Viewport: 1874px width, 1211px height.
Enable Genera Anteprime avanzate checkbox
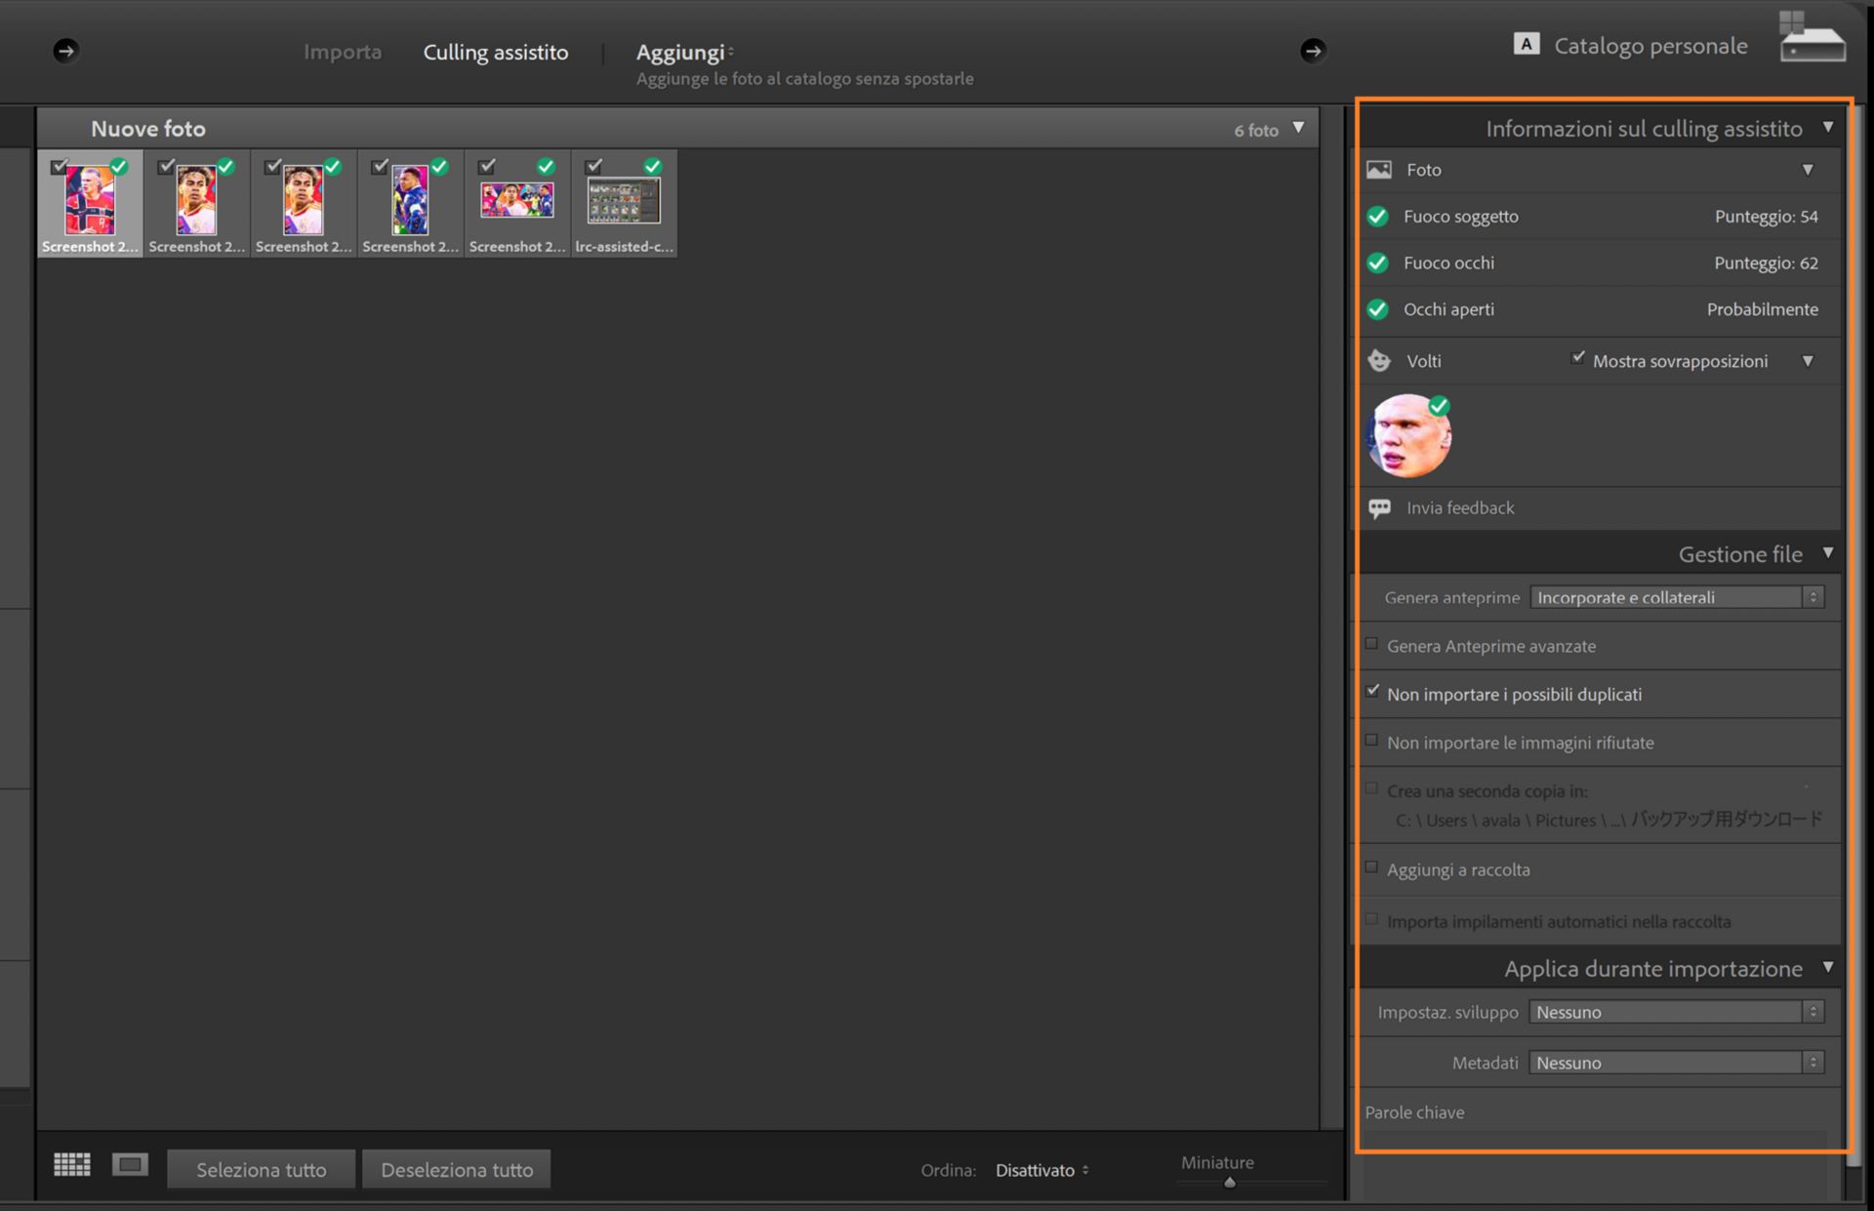pyautogui.click(x=1371, y=644)
